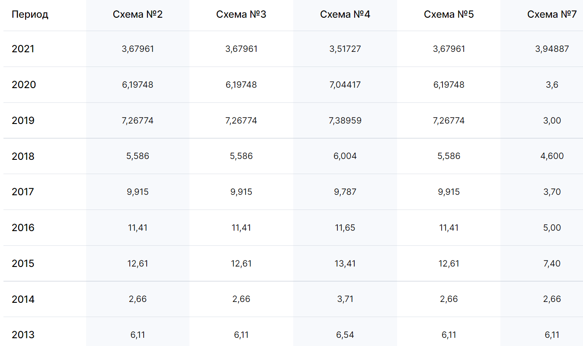Select the Схема №3 column header
The image size is (583, 346).
click(x=241, y=15)
